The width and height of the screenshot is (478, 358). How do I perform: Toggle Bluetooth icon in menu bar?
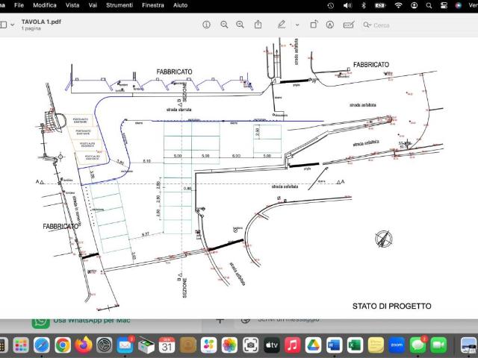click(364, 5)
